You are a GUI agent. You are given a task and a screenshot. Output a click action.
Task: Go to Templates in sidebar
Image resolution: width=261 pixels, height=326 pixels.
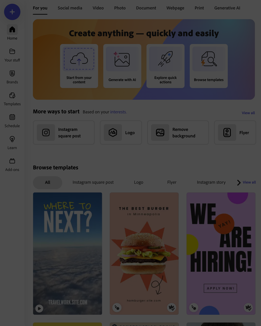coord(12,99)
